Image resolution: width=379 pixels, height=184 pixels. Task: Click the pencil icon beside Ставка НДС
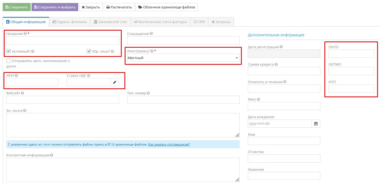(x=114, y=82)
